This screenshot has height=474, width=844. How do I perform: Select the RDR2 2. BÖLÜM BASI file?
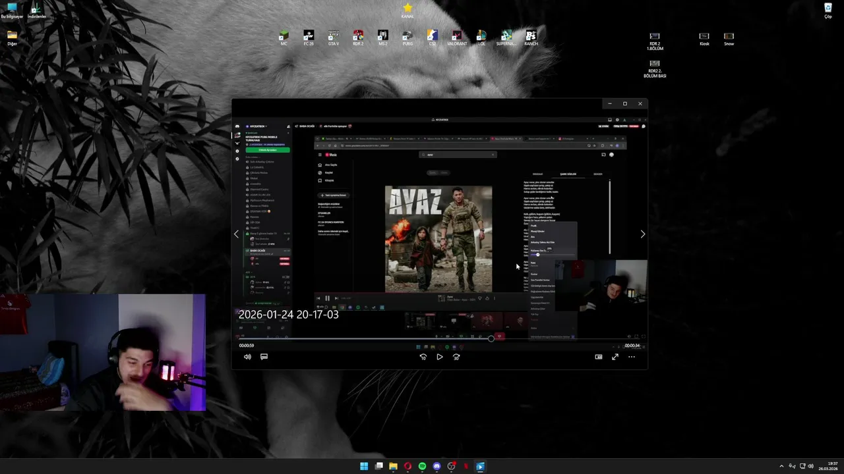pos(655,68)
